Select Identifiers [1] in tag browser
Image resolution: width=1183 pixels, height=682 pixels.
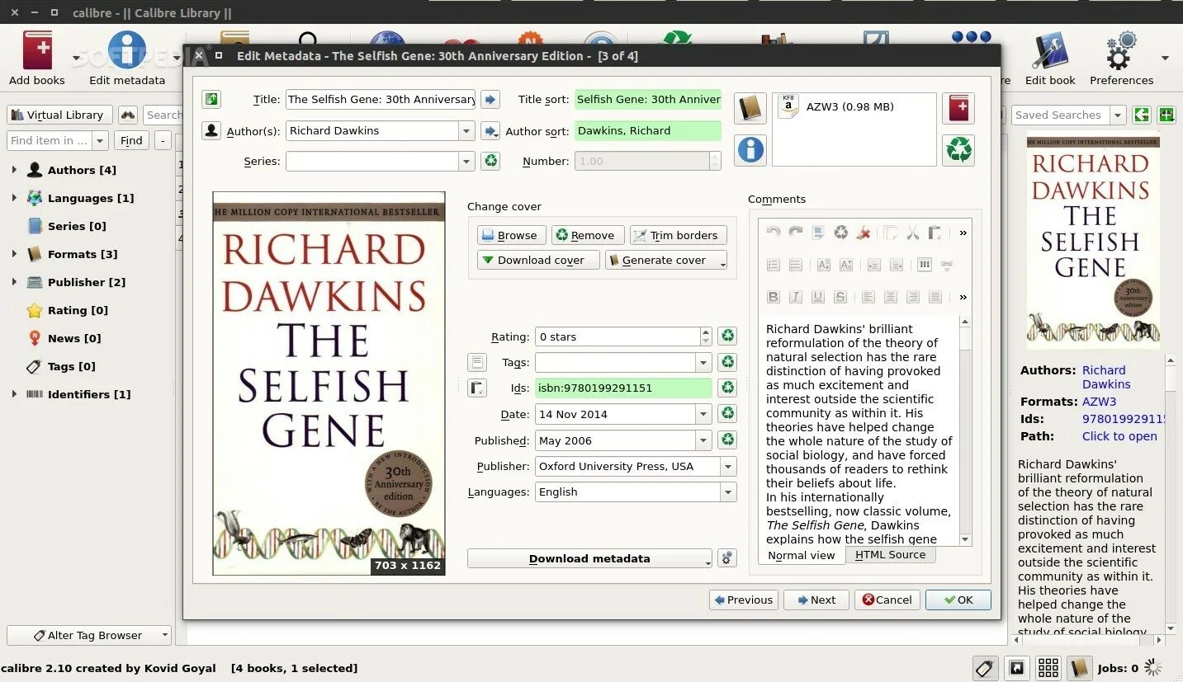89,394
